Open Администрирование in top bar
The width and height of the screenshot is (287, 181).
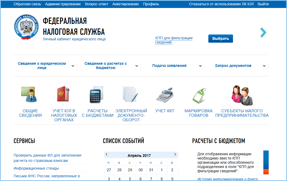[63, 4]
